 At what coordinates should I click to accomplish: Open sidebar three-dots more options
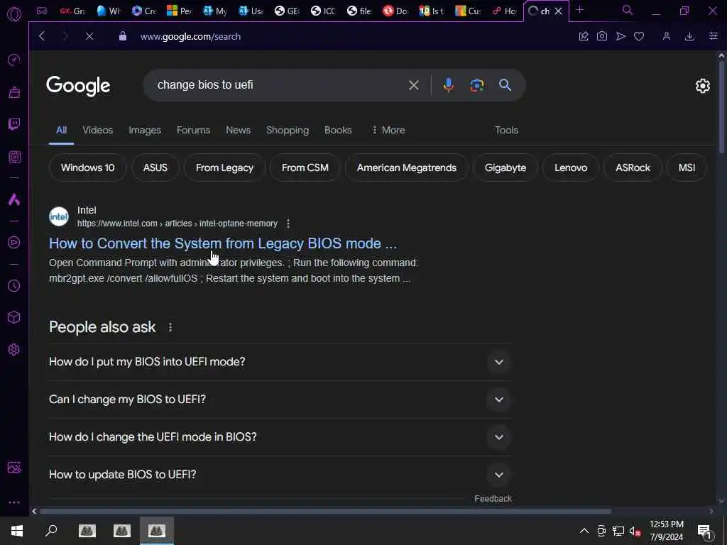(x=14, y=502)
